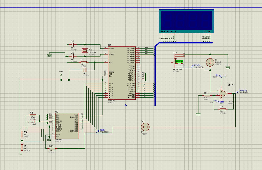Click the LM324 op-amp triangle U3:A
The width and height of the screenshot is (262, 170).
223,93
